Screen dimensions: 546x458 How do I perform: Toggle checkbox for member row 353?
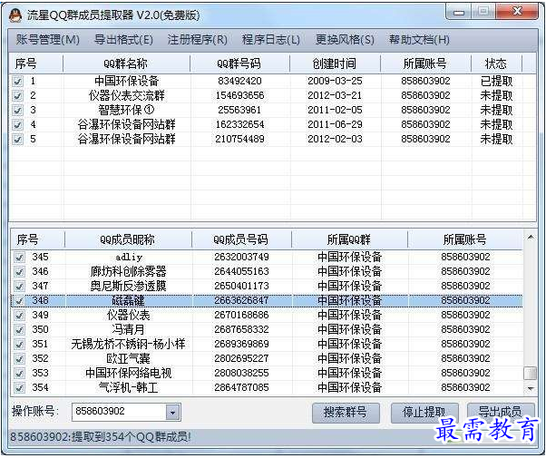[19, 374]
